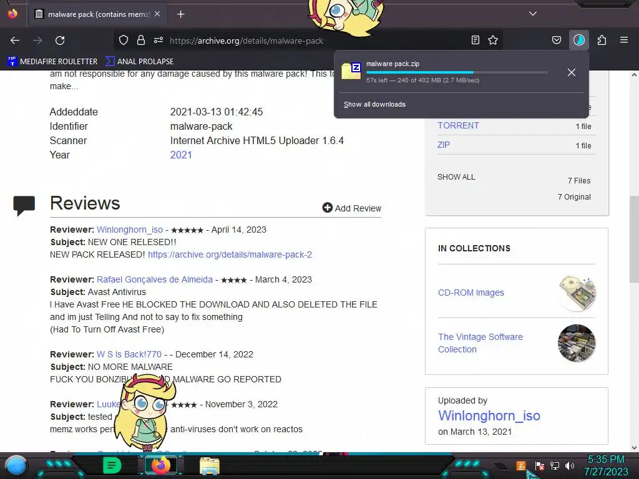Viewport: 639px width, 479px height.
Task: Open reviewer W S Is Back!770 profile
Action: (x=129, y=354)
